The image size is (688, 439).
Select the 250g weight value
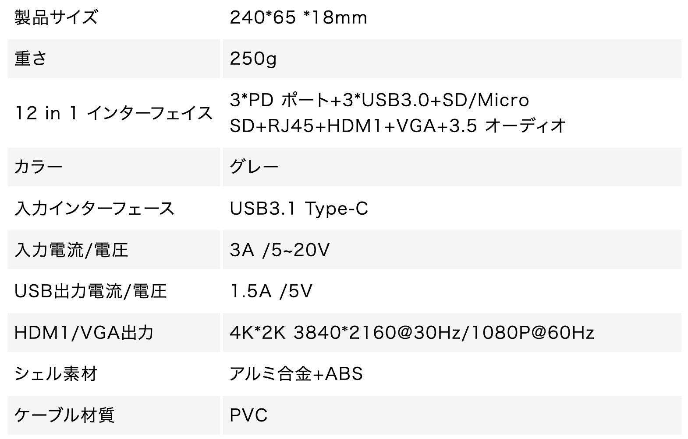click(x=253, y=59)
